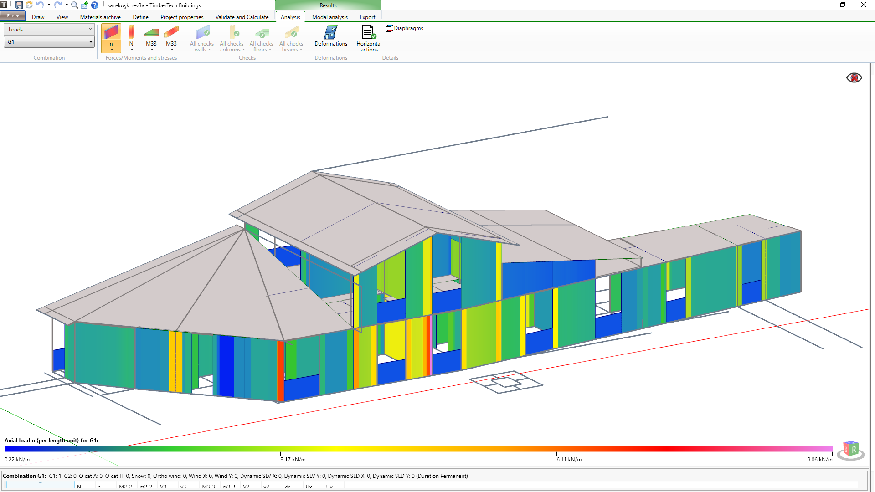Toggle the visibility eye icon in viewport

pyautogui.click(x=854, y=78)
